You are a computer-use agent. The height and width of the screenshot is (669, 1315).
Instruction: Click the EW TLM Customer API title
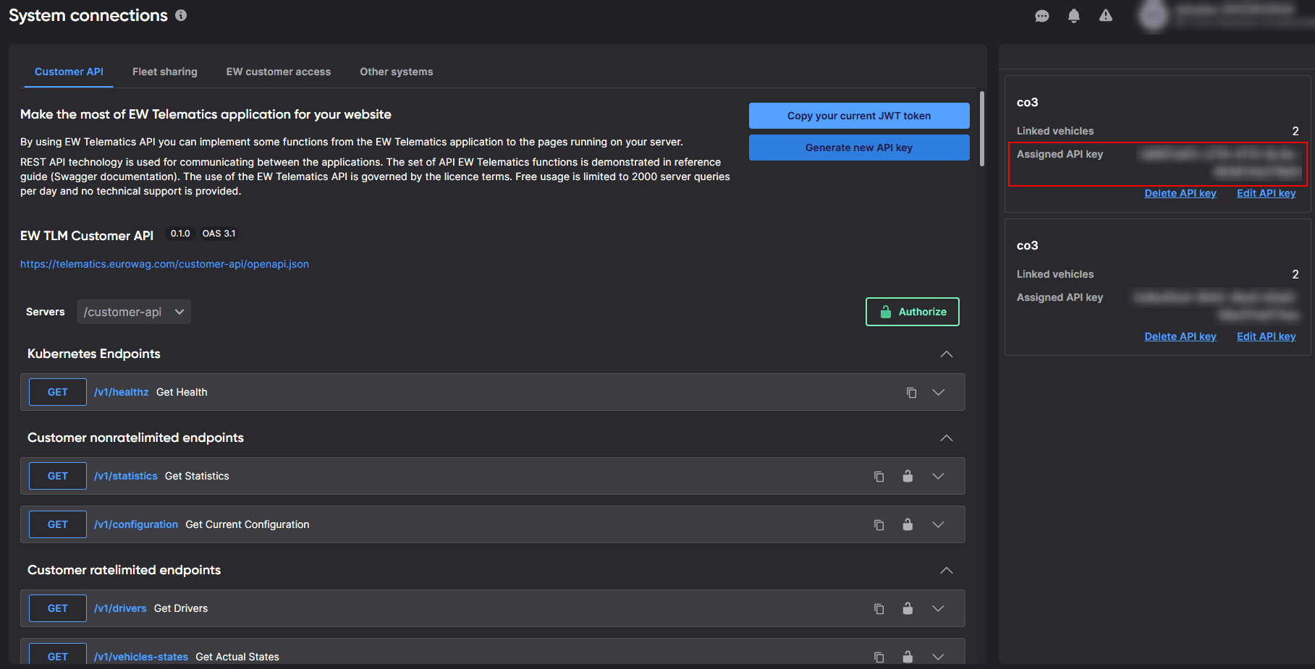pyautogui.click(x=87, y=236)
